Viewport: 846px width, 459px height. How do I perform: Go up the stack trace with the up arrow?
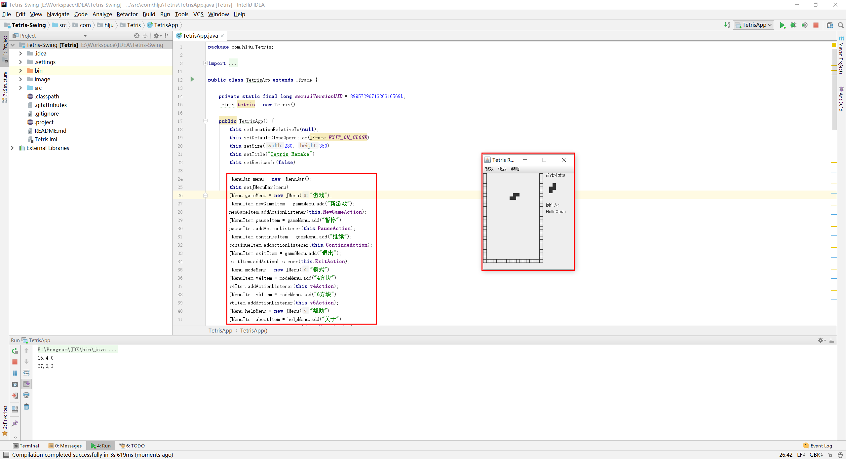pyautogui.click(x=26, y=351)
